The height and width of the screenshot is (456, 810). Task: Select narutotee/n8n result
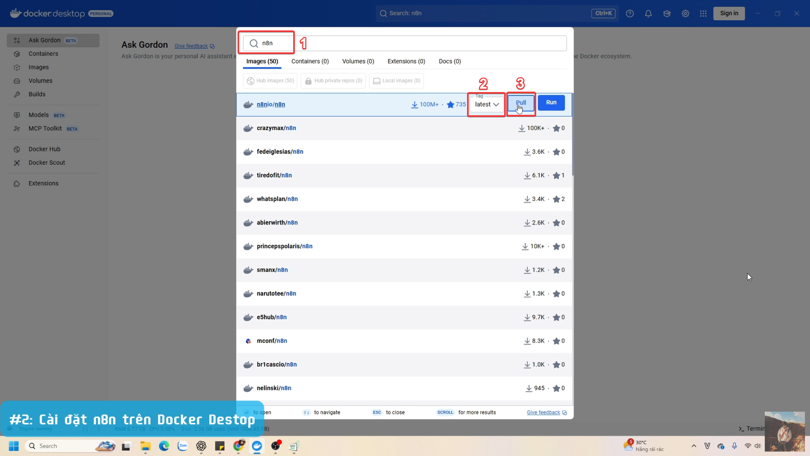click(404, 293)
